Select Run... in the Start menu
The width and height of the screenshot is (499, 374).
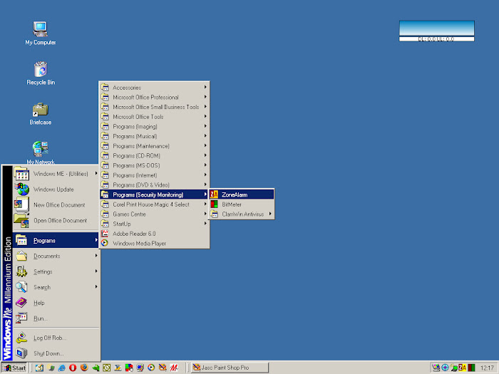click(56, 318)
